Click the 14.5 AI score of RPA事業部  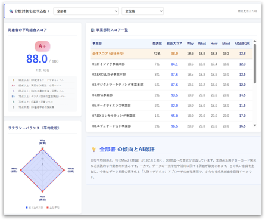[x=242, y=95]
